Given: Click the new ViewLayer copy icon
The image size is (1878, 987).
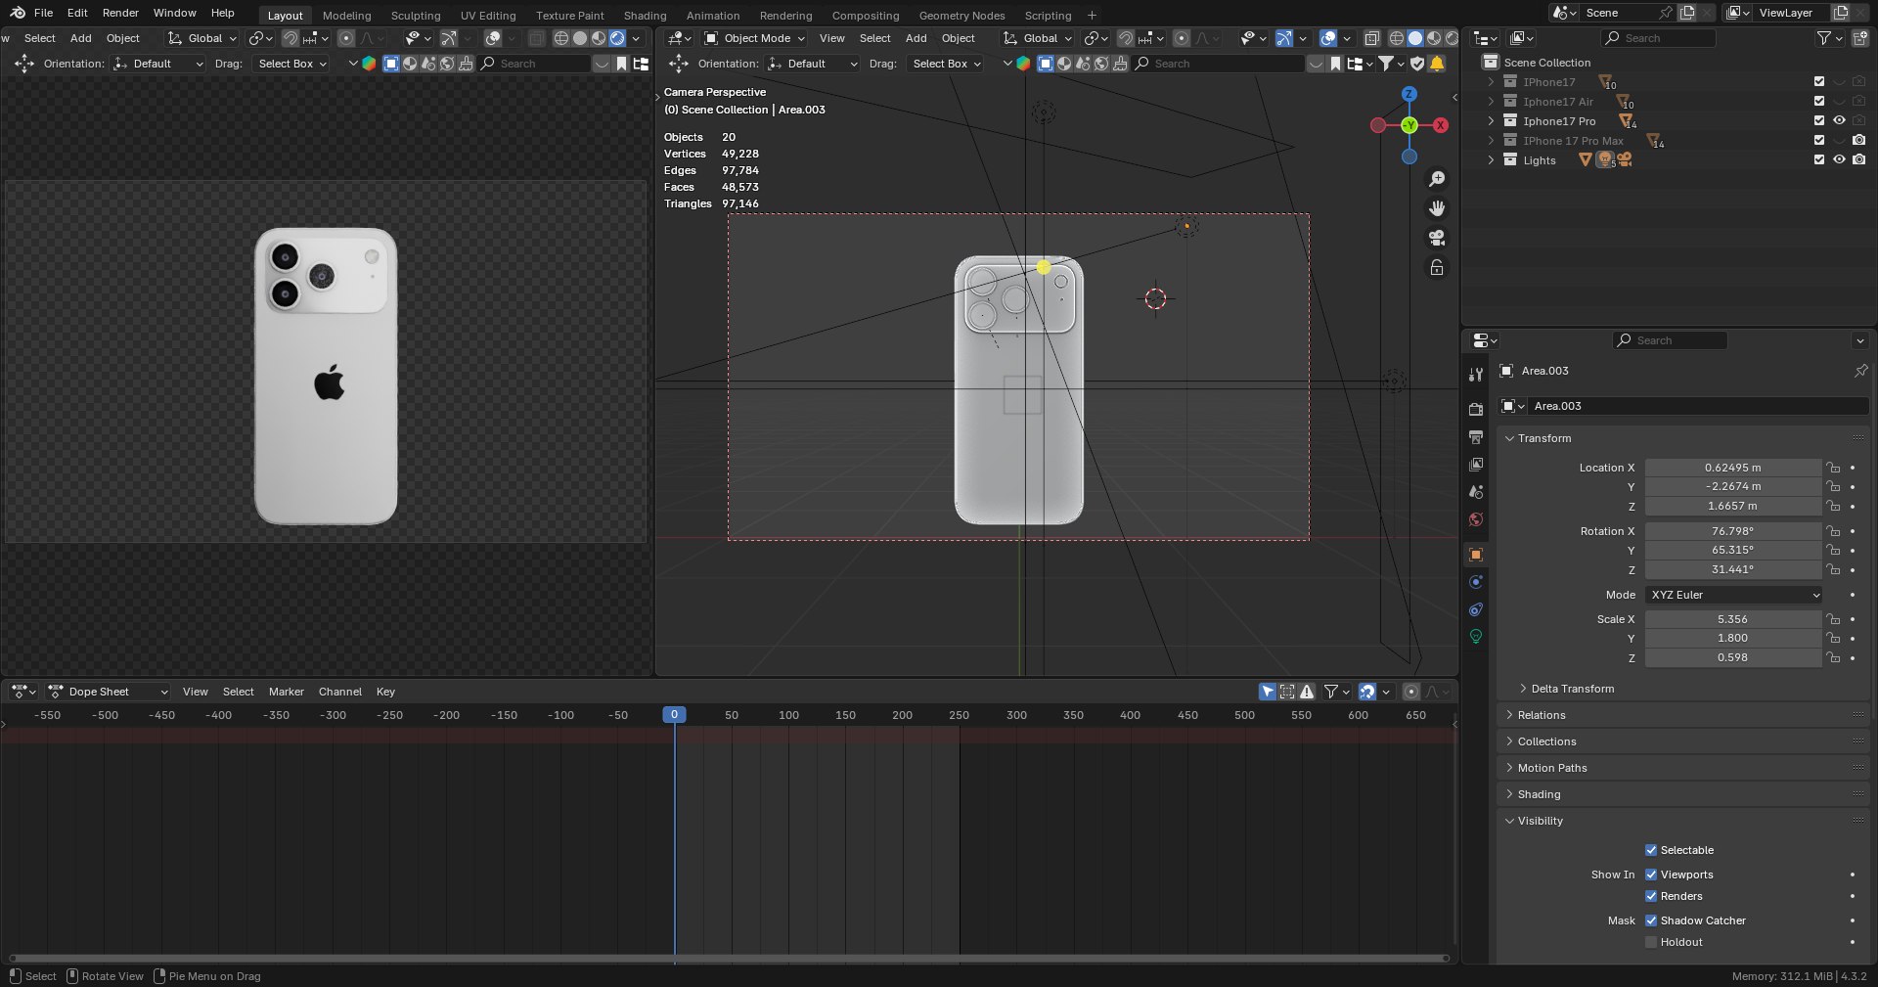Looking at the screenshot, I should 1840,13.
